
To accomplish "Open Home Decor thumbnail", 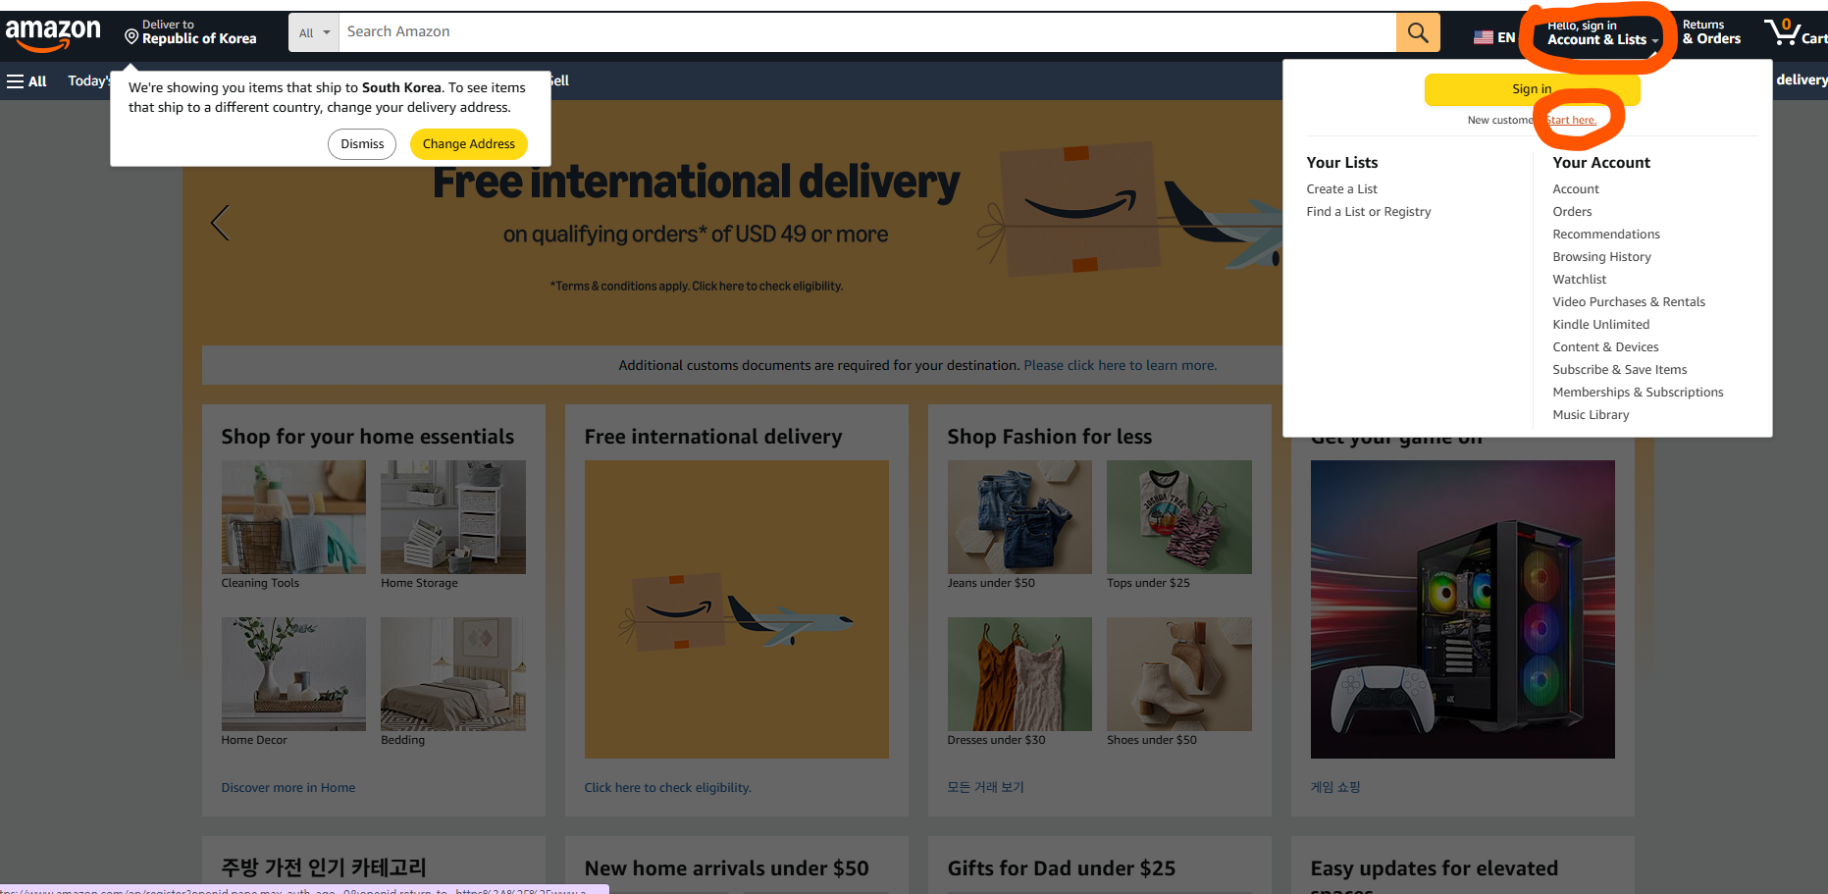I will point(293,674).
